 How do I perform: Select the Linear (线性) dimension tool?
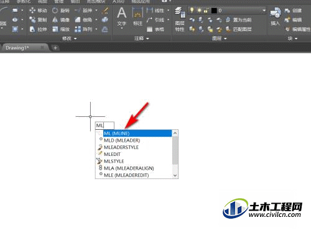(155, 11)
